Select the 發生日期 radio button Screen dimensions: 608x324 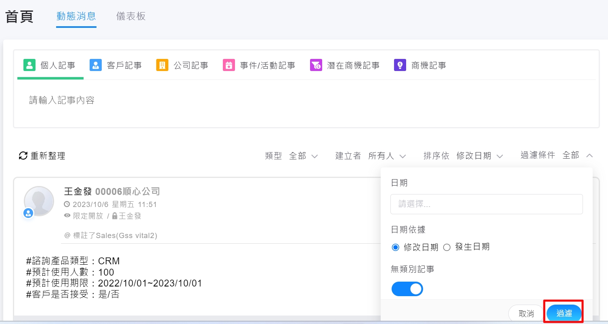(x=447, y=247)
